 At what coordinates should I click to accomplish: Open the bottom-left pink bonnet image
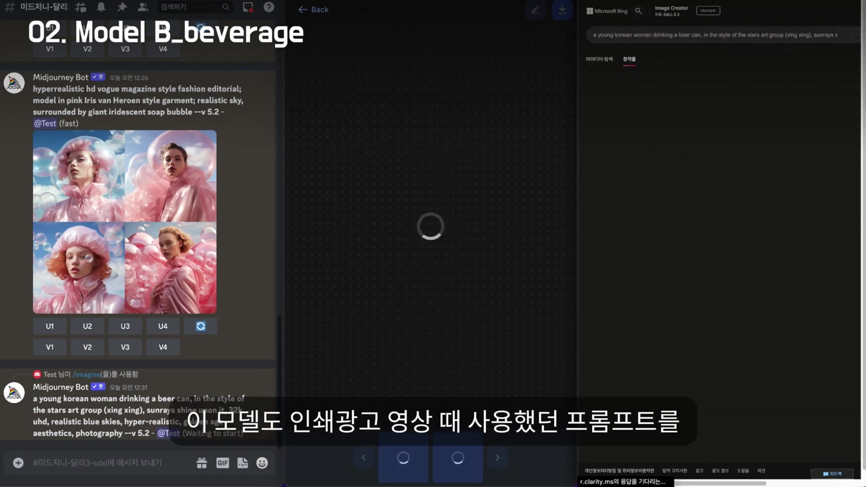pyautogui.click(x=79, y=268)
